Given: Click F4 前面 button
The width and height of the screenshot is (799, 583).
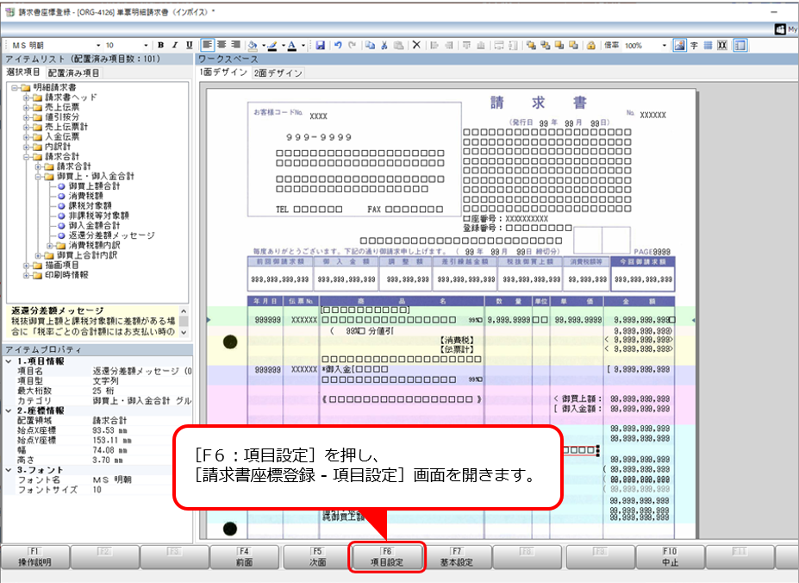Looking at the screenshot, I should (245, 557).
